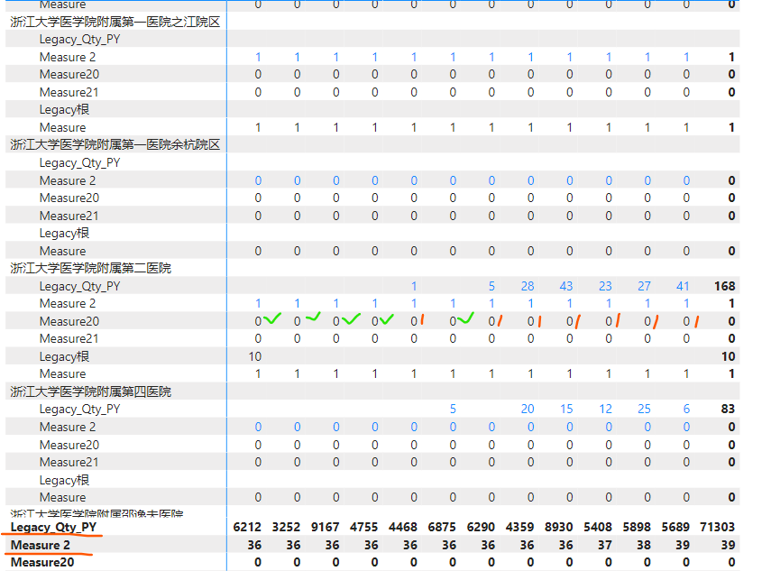
Task: Select the value 27 in 第二医院 Legacy_Qty_PY
Action: [x=644, y=286]
